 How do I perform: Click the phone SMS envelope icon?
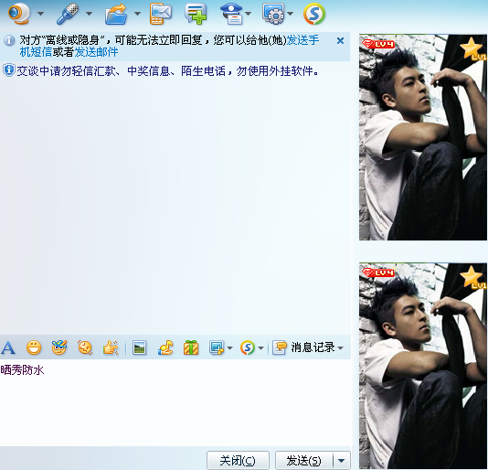(160, 14)
